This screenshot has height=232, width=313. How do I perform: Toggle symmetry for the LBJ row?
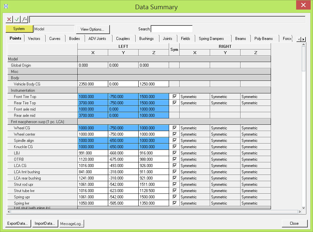point(174,153)
